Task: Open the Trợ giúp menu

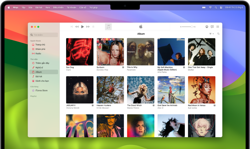Action: 93,8
